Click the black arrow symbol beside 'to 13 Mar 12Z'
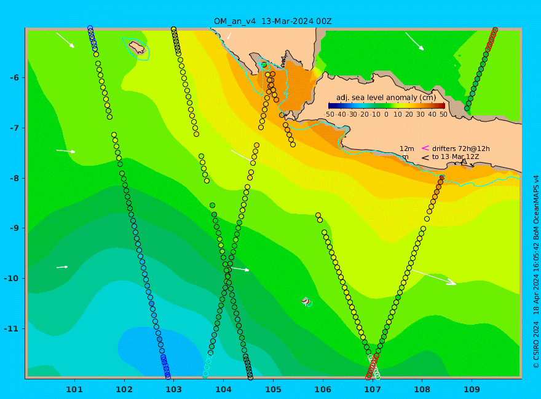This screenshot has height=399, width=541. coord(425,158)
